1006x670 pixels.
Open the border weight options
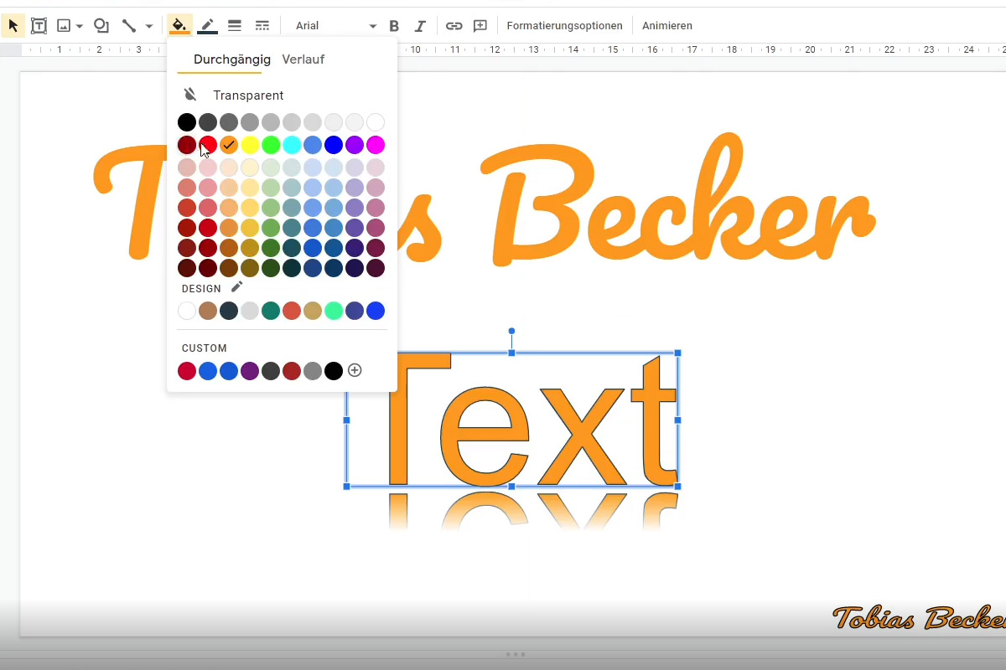pyautogui.click(x=235, y=26)
